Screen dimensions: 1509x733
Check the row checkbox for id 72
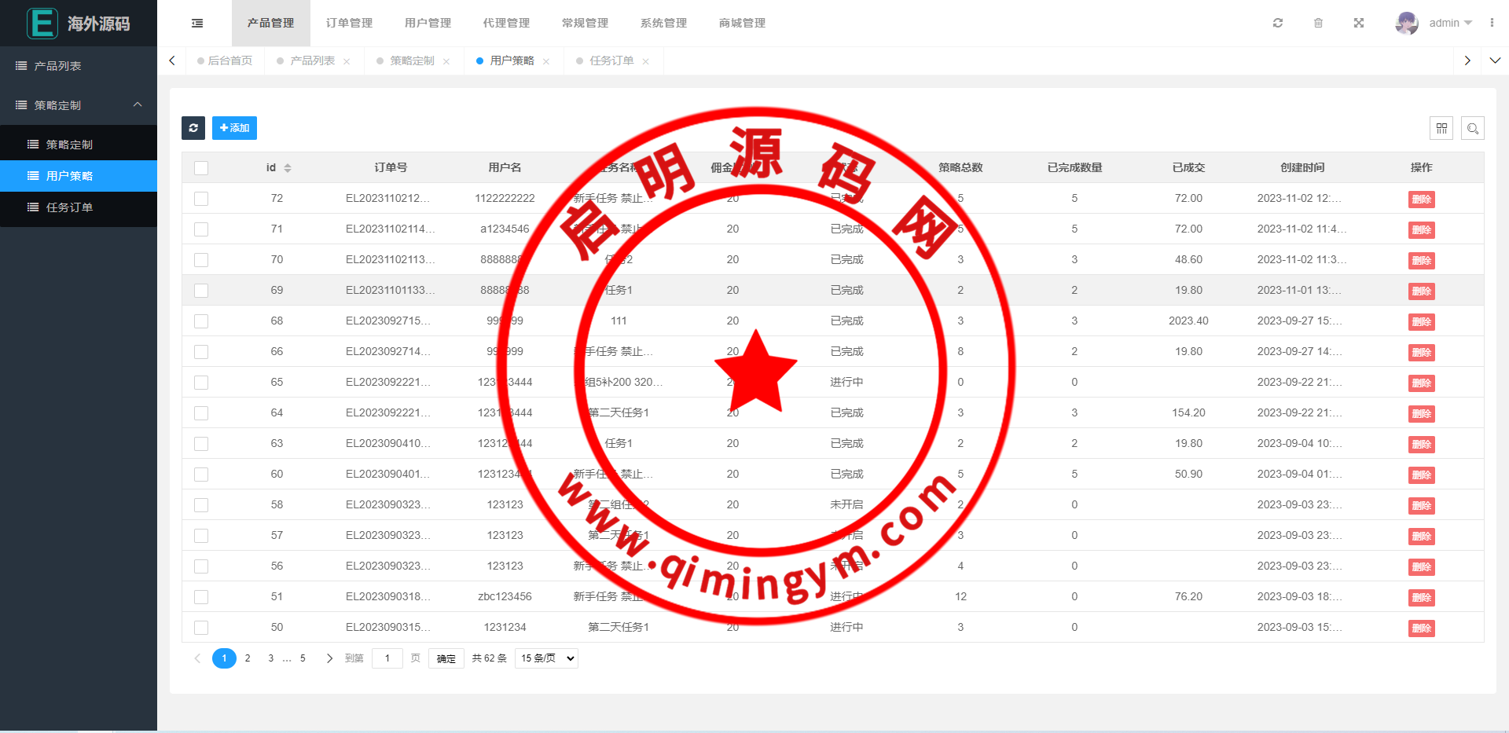(x=201, y=199)
